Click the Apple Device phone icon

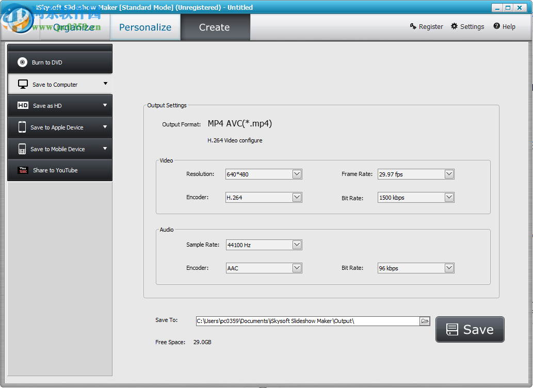[x=22, y=127]
